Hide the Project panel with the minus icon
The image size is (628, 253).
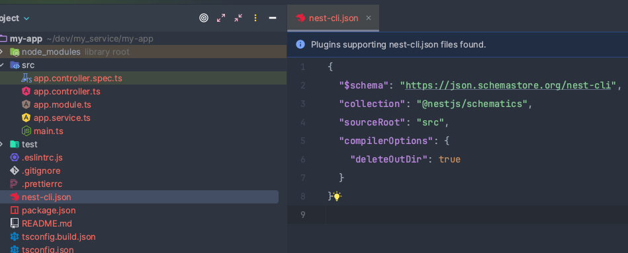point(273,18)
